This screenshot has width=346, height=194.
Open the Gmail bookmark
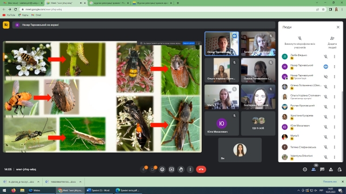pyautogui.click(x=36, y=15)
